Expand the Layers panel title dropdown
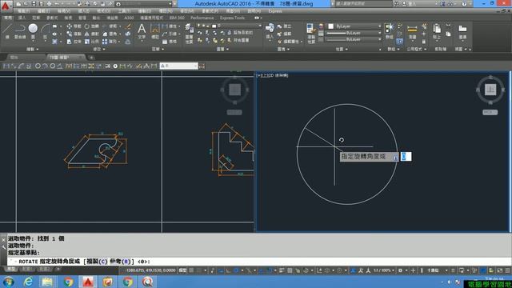Screen dimensions: 512x288 pyautogui.click(x=222, y=49)
